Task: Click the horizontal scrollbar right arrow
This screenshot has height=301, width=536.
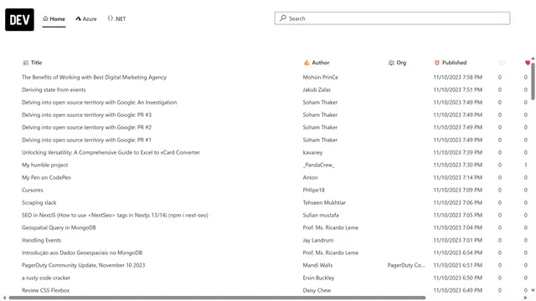Action: click(x=526, y=298)
